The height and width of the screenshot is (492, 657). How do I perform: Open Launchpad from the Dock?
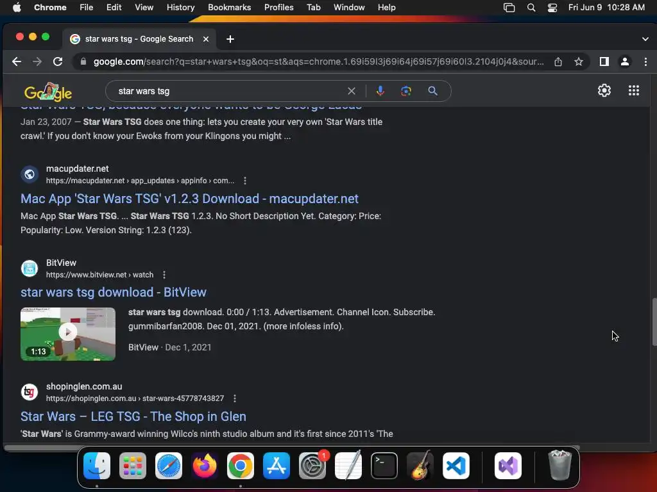(133, 466)
